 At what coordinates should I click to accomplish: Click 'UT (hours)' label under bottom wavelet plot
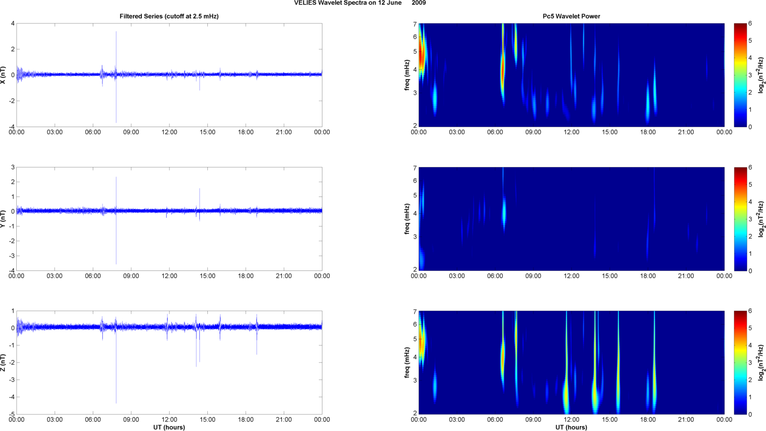(x=571, y=427)
